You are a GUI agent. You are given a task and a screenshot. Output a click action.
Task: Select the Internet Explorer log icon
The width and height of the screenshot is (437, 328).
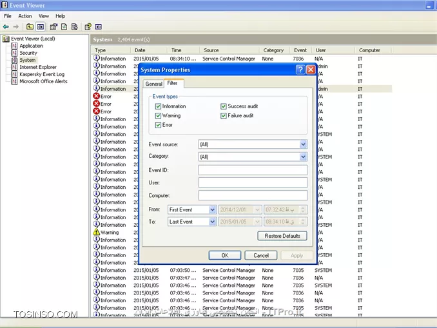(x=14, y=67)
